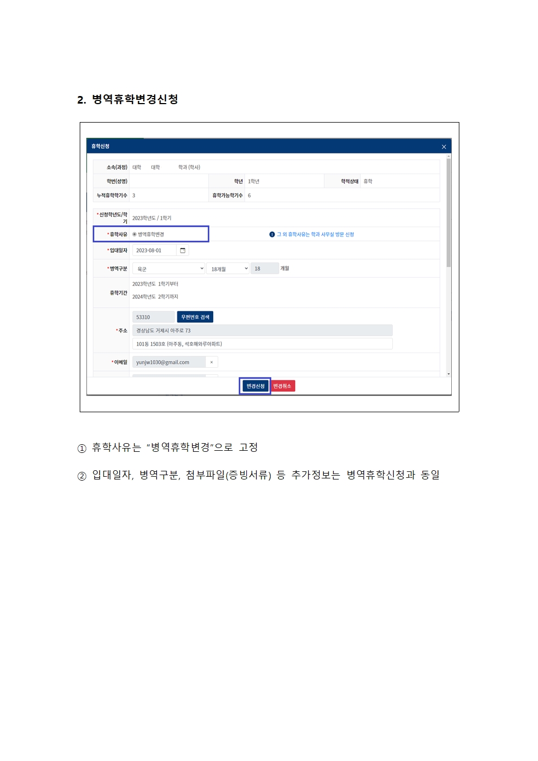Image resolution: width=538 pixels, height=761 pixels.
Task: Focus the postal code field 53310
Action: (153, 317)
